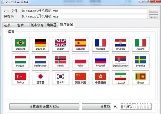
Task: Choose the Hrvatski flag button
Action: (121, 44)
